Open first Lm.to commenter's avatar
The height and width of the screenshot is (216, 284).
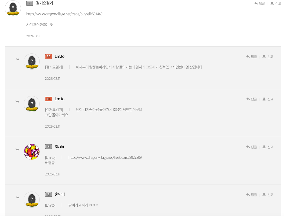(x=32, y=62)
